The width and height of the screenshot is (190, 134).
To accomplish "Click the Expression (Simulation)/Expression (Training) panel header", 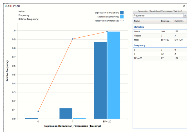I will [160, 11].
